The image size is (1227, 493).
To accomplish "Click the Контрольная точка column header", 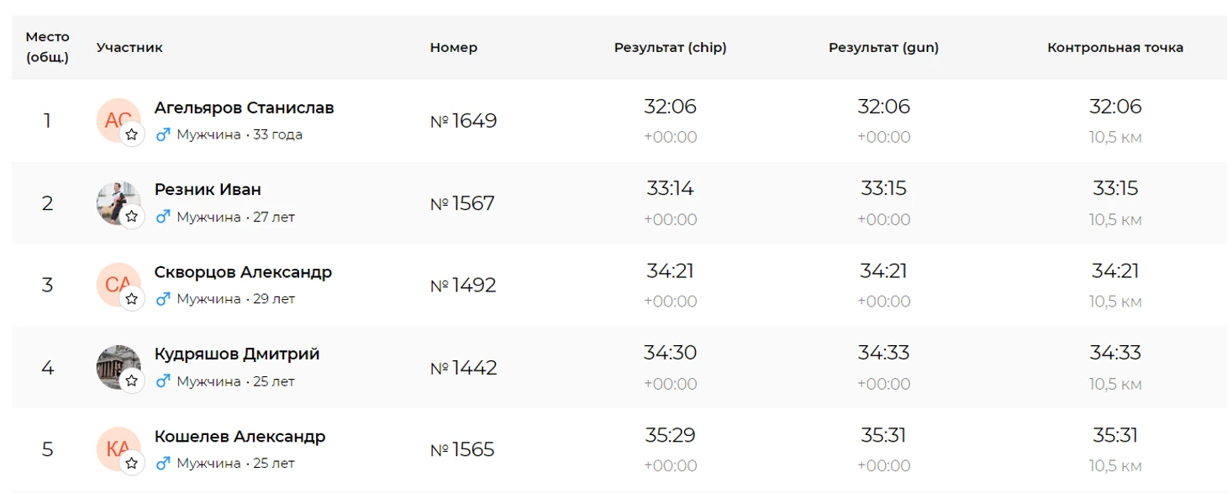I will click(1114, 48).
